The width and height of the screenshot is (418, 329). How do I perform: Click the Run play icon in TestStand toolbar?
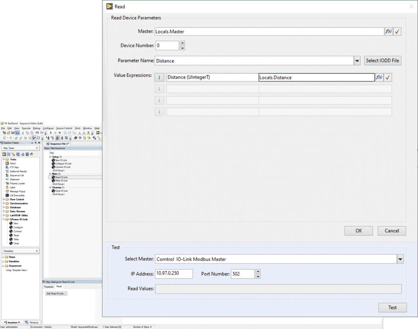pyautogui.click(x=51, y=133)
